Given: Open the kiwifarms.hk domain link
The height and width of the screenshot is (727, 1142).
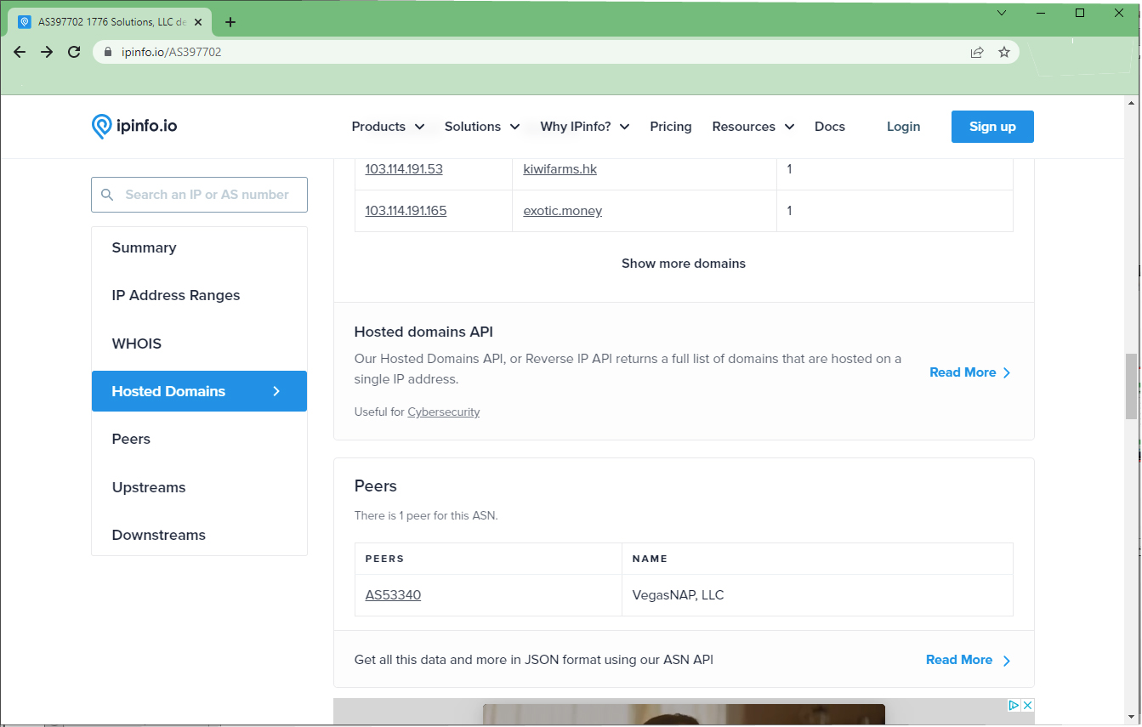Looking at the screenshot, I should pyautogui.click(x=560, y=169).
